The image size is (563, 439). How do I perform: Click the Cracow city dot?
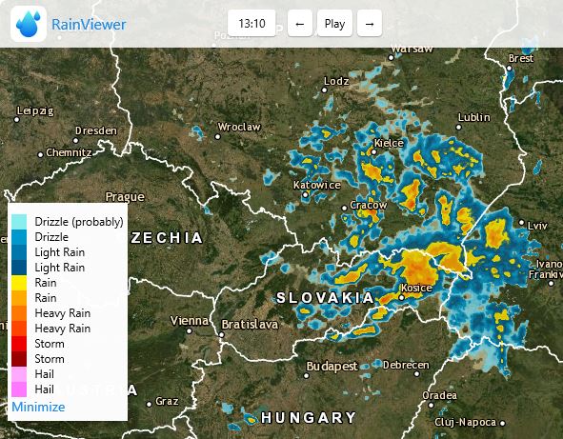pyautogui.click(x=344, y=208)
